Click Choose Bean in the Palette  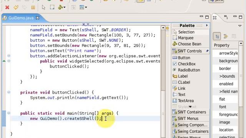click(x=191, y=44)
